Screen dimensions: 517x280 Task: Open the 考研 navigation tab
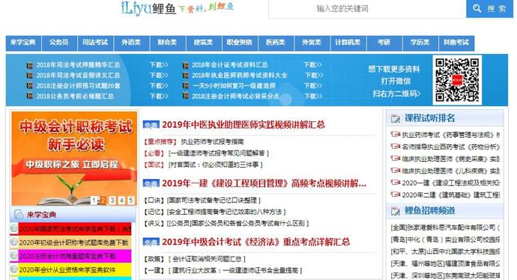384,43
